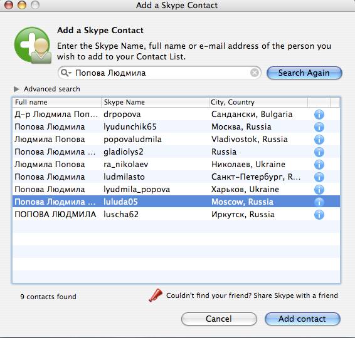Click the Search Again button
The image size is (355, 338).
coord(304,73)
